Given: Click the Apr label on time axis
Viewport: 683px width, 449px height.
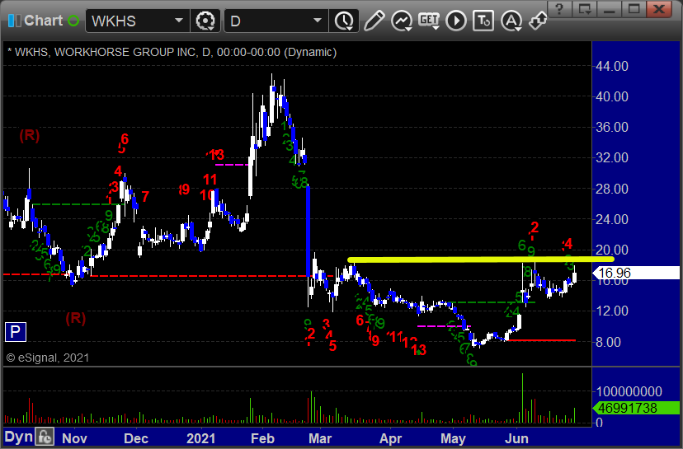Looking at the screenshot, I should click(x=390, y=438).
